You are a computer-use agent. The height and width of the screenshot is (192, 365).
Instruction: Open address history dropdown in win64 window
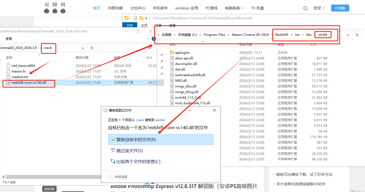click(x=348, y=35)
